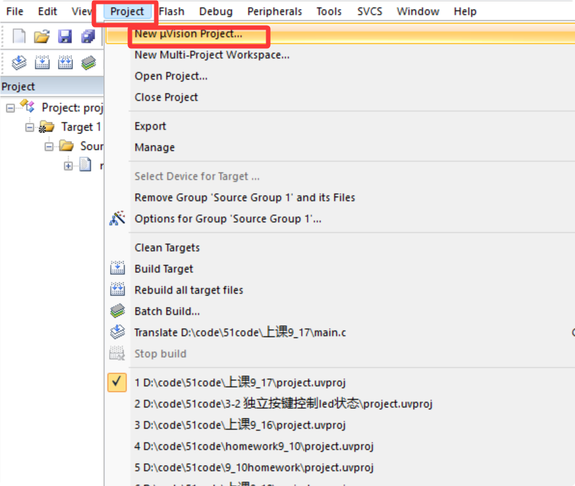This screenshot has height=486, width=575.
Task: Click the Source Group folder icon
Action: [66, 146]
